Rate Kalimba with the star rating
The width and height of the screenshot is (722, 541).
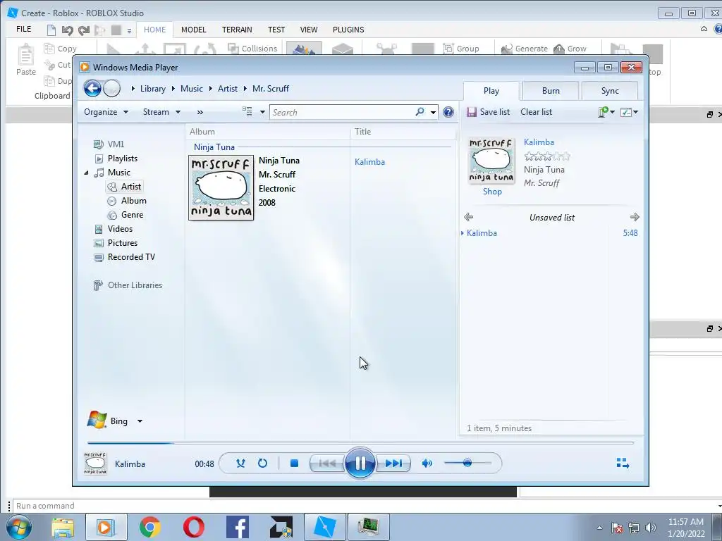[x=547, y=156]
